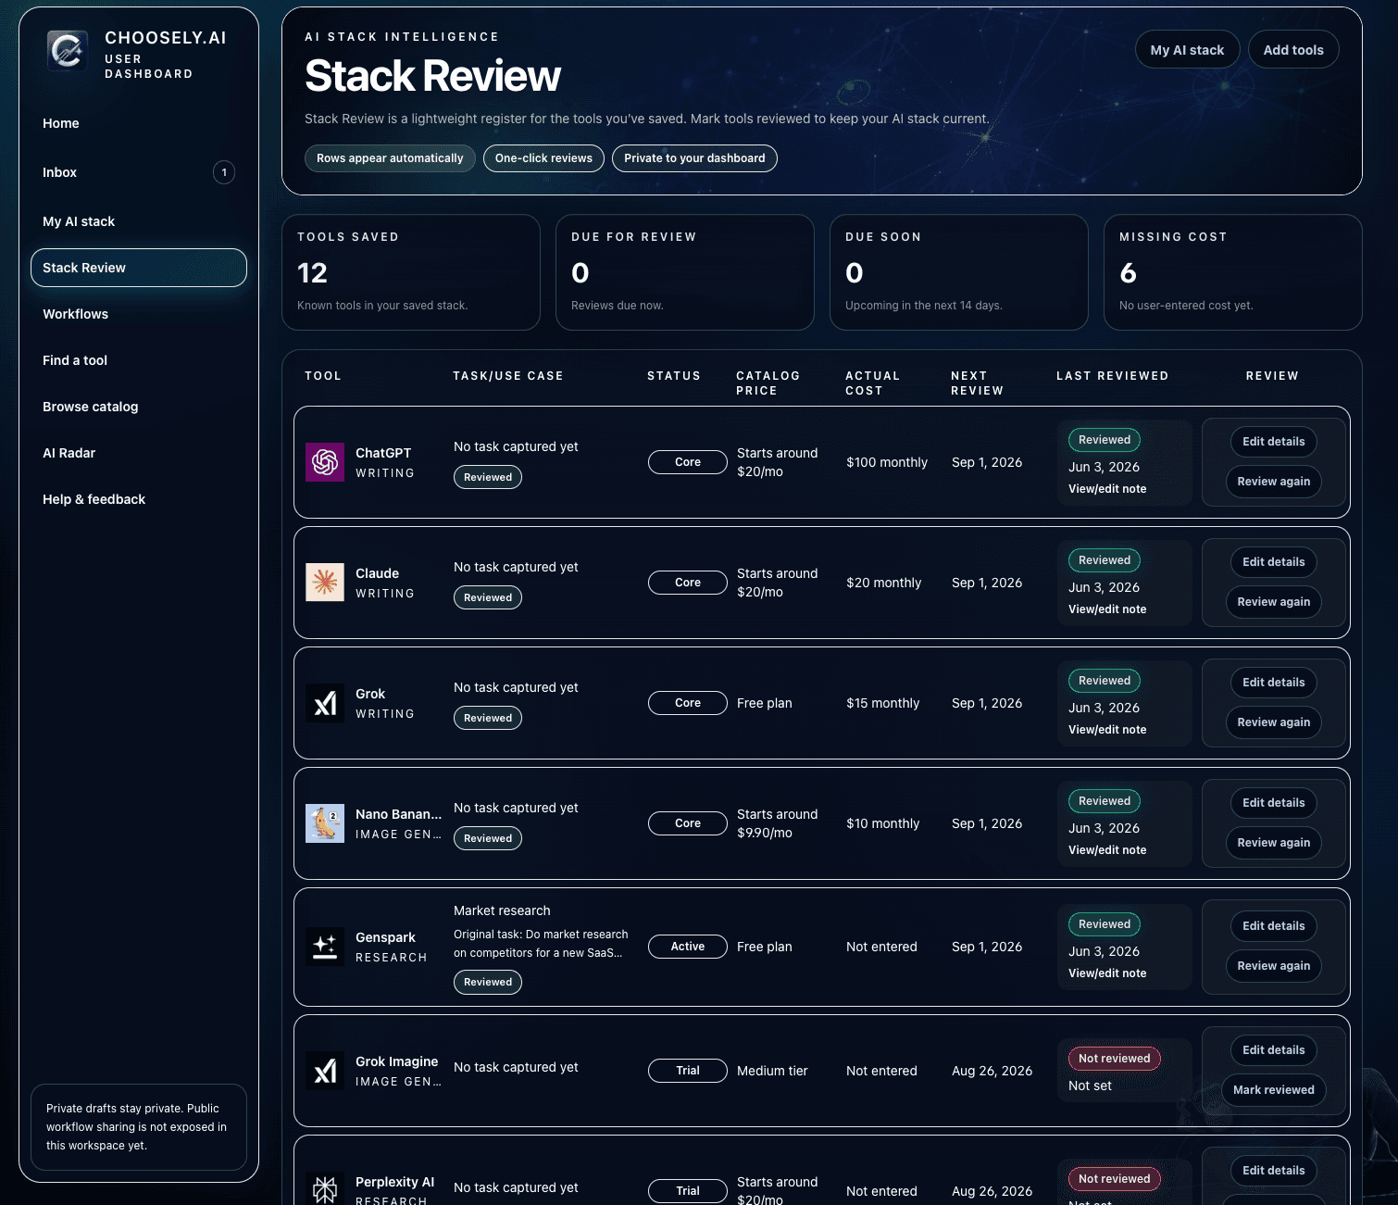
Task: Click the Reviewed task tag under ChatGPT
Action: pos(488,477)
